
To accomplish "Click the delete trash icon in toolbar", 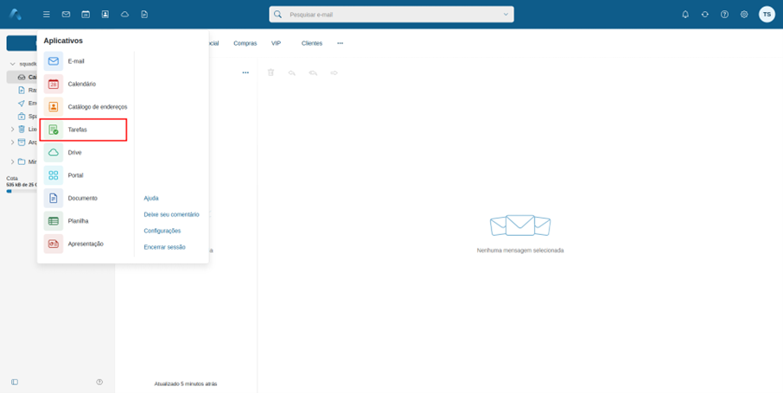I will point(271,73).
